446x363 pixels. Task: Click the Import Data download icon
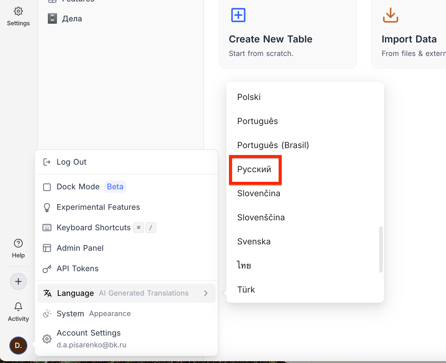pos(391,15)
